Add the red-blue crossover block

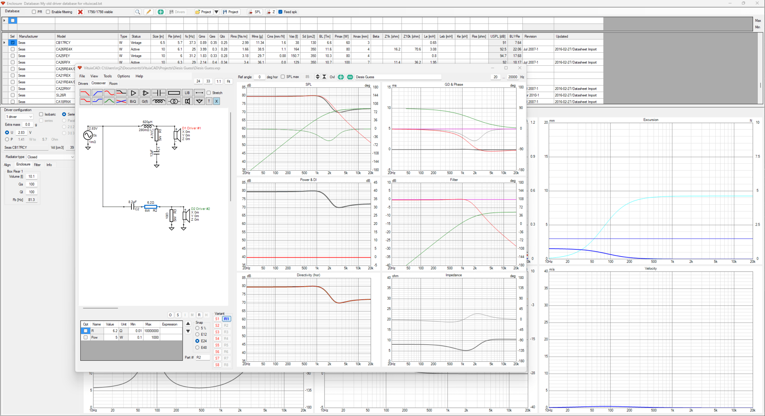tap(121, 101)
